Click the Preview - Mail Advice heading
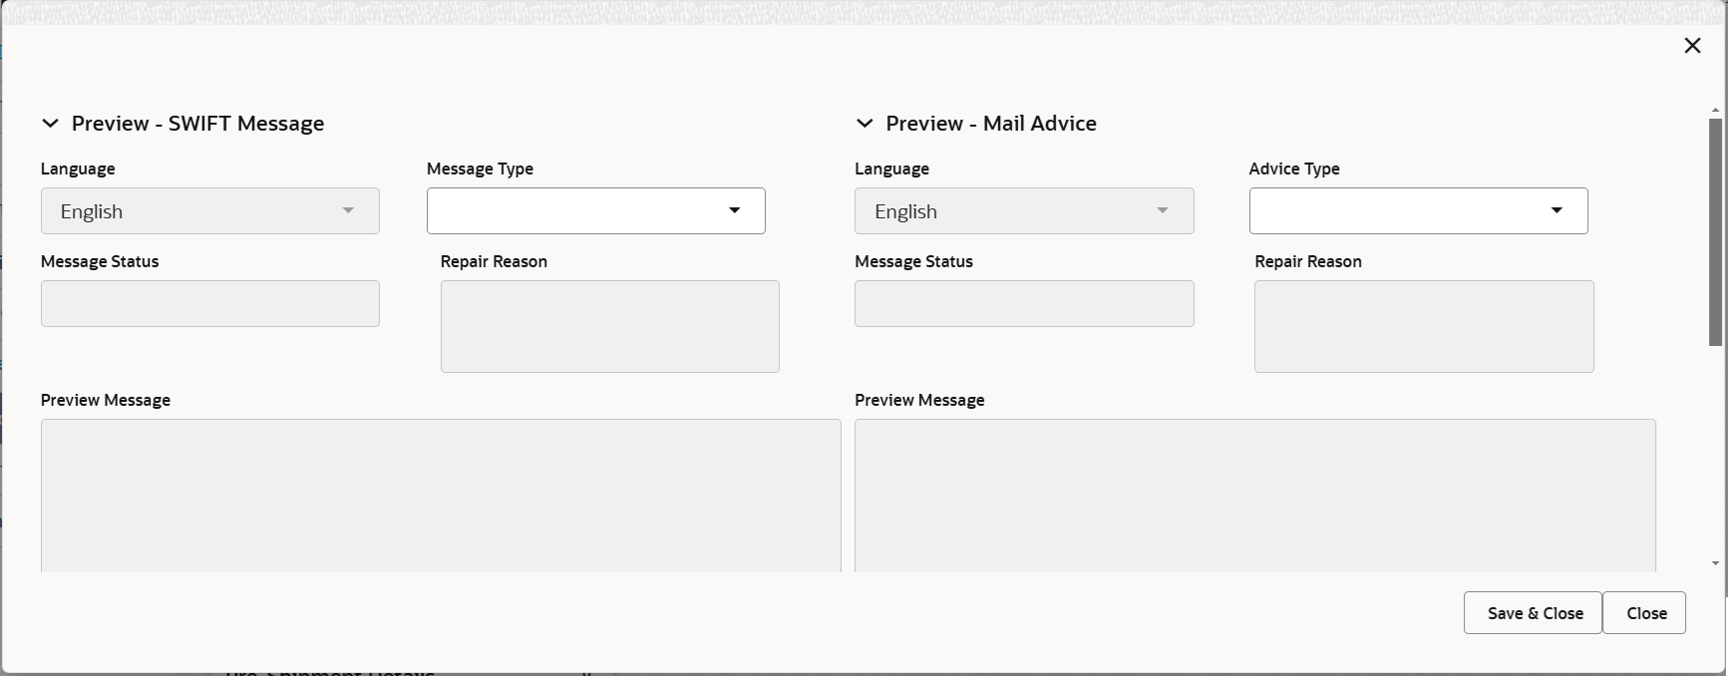 pyautogui.click(x=991, y=124)
